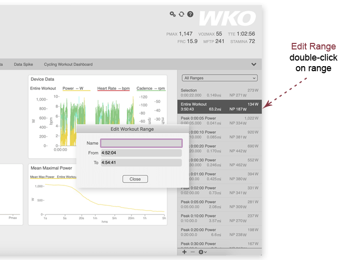Click the From time field
Viewport: 364px width, 260px height.
coord(141,153)
